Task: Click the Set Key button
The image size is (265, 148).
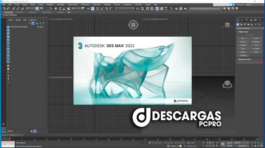Action: pyautogui.click(x=230, y=146)
